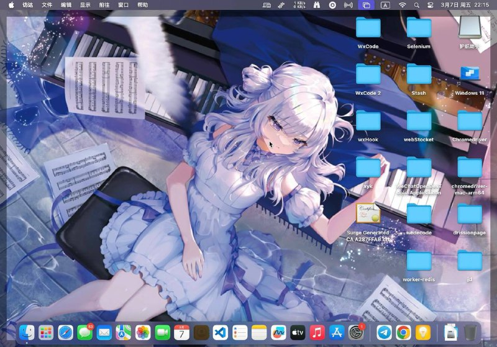Select the WxCode 2 folder
Screen dimensions: 497x347
pos(368,74)
